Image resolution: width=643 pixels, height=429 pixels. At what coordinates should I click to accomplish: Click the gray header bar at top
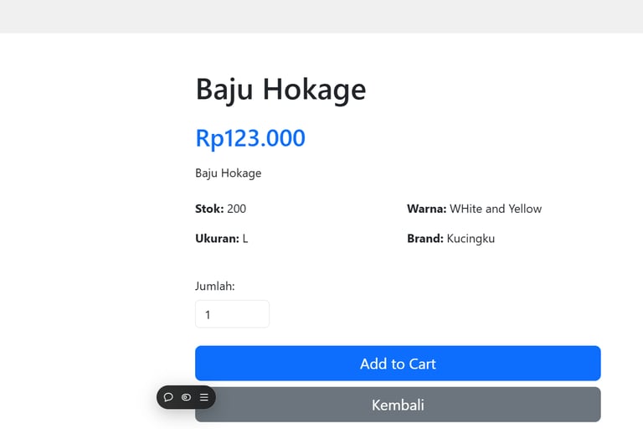321,16
